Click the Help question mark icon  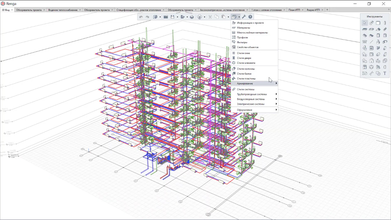coord(250,17)
